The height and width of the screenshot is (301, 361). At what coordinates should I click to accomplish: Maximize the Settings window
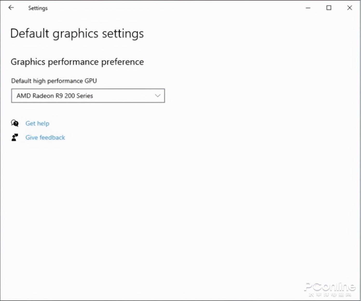329,8
